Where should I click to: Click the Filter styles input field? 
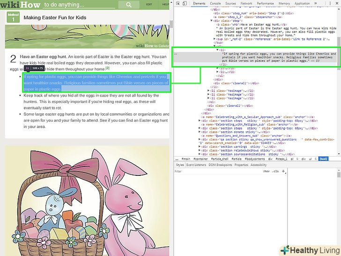point(215,172)
